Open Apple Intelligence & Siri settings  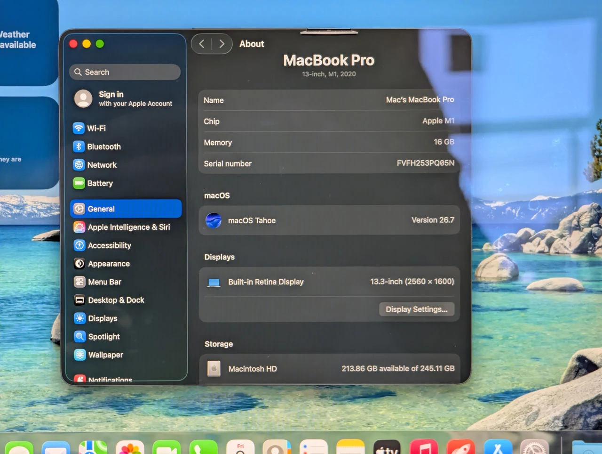pos(122,227)
